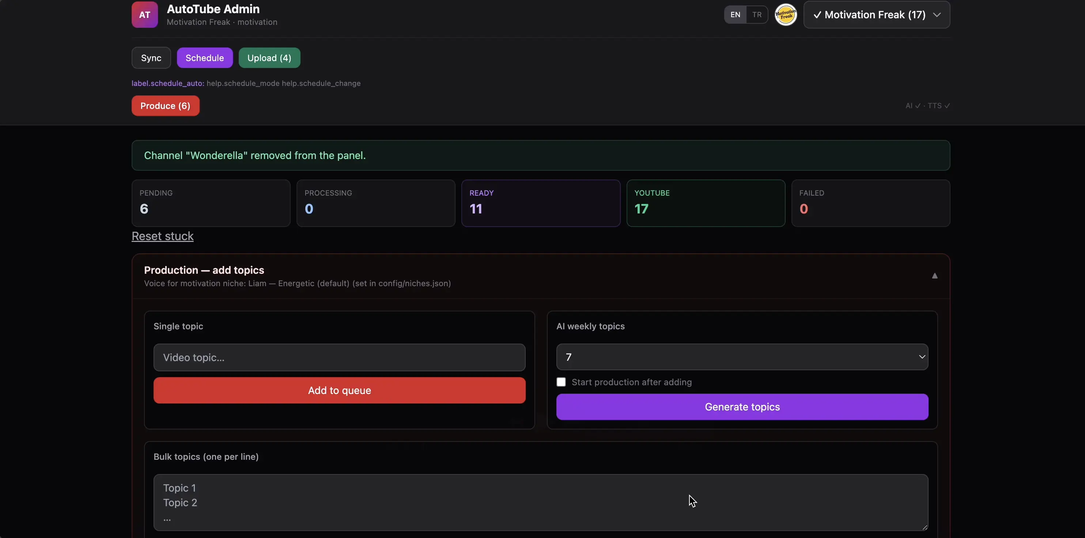Screen dimensions: 1085x538
Task: Select the PENDING 6 stat card
Action: 211,203
